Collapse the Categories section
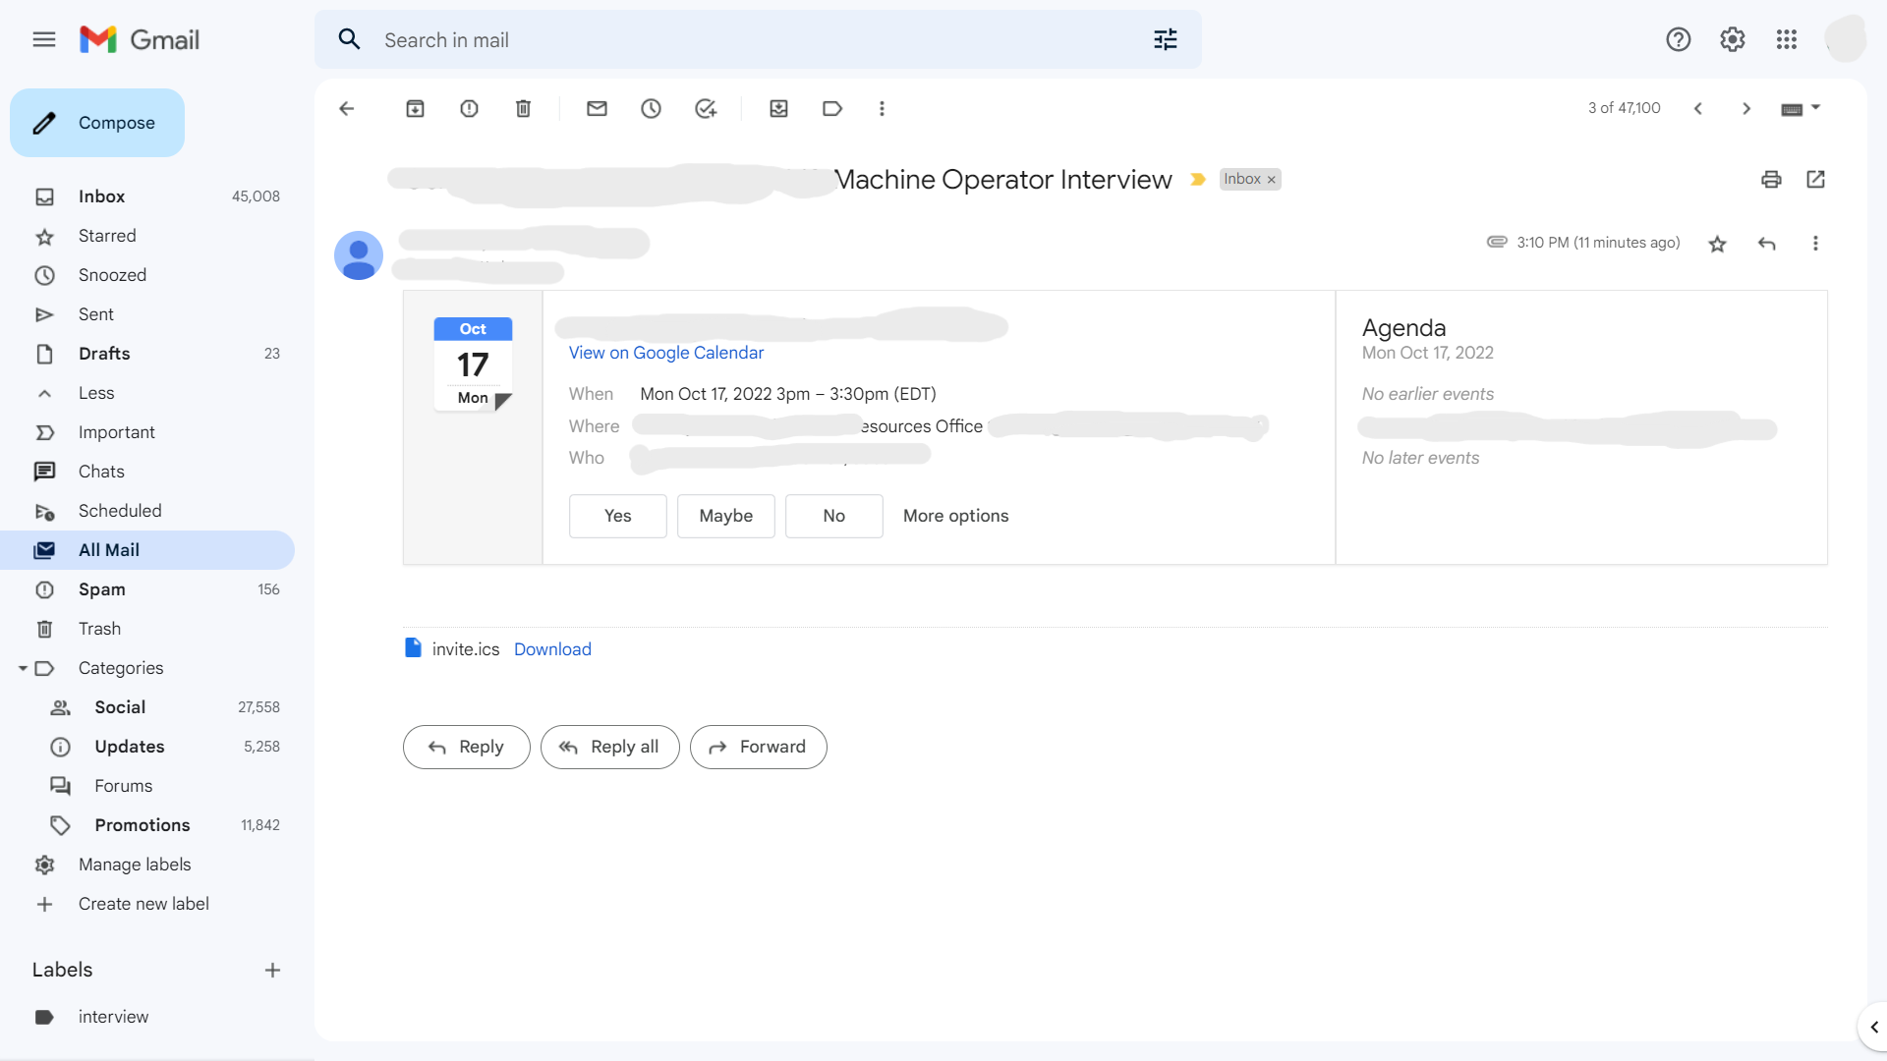The image size is (1887, 1061). tap(23, 668)
